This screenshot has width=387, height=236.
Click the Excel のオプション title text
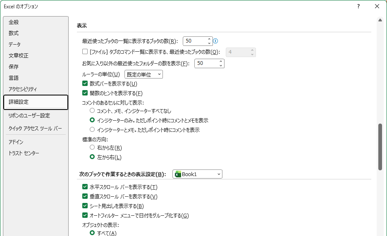point(21,7)
